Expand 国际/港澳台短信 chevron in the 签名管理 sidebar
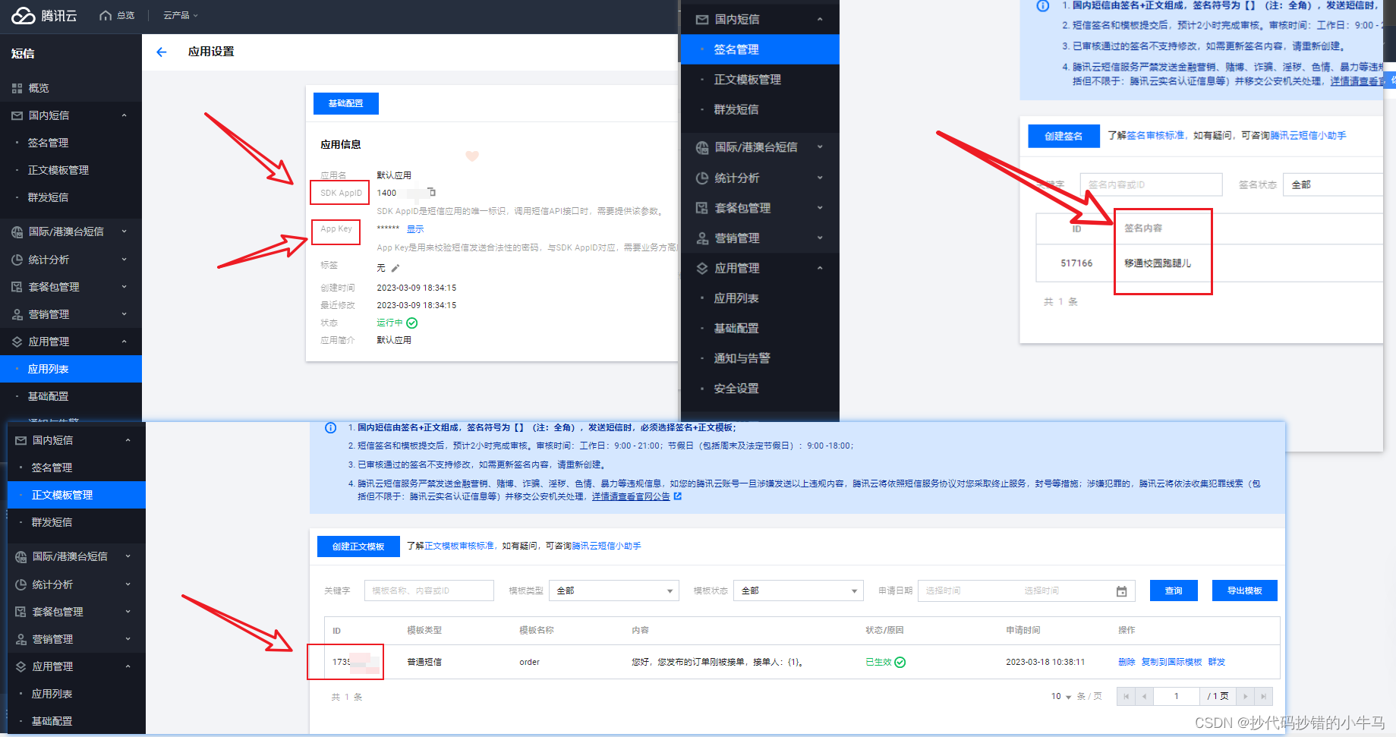This screenshot has width=1396, height=737. (820, 146)
